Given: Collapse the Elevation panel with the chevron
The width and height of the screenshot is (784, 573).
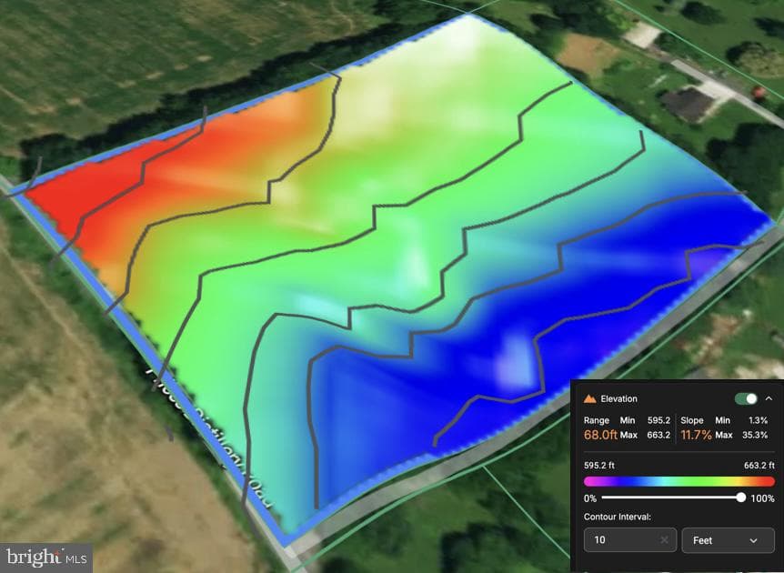Looking at the screenshot, I should [x=769, y=398].
